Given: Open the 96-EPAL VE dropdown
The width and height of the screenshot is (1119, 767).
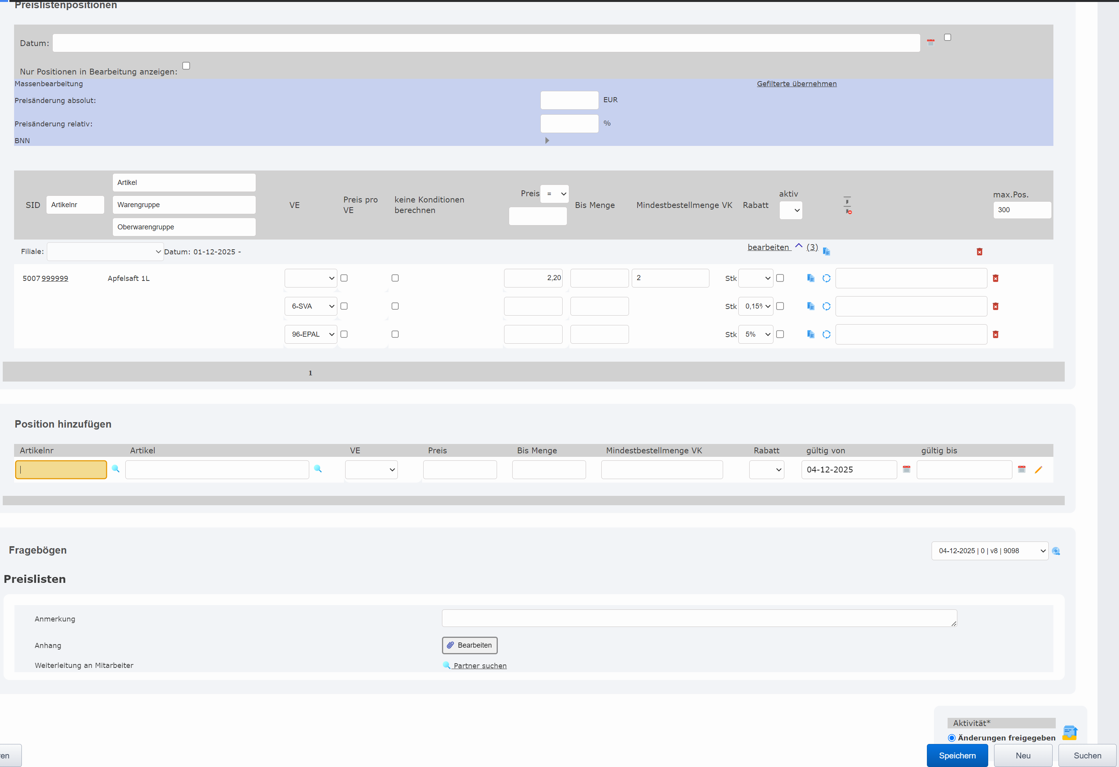Looking at the screenshot, I should tap(310, 334).
